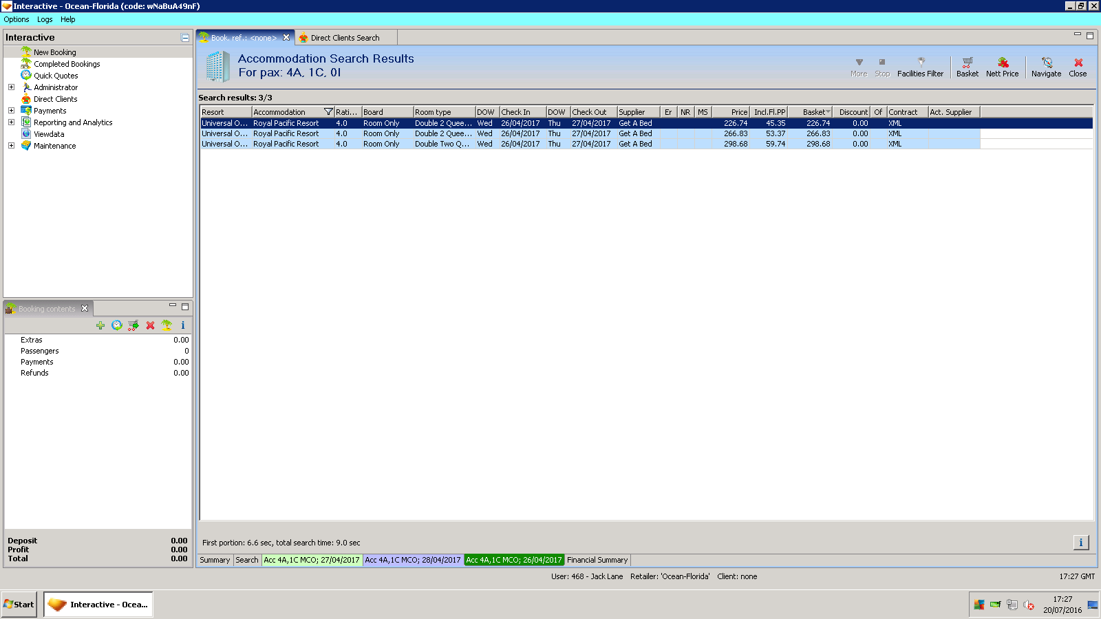Click the green plus add icon
1101x619 pixels.
pos(100,325)
